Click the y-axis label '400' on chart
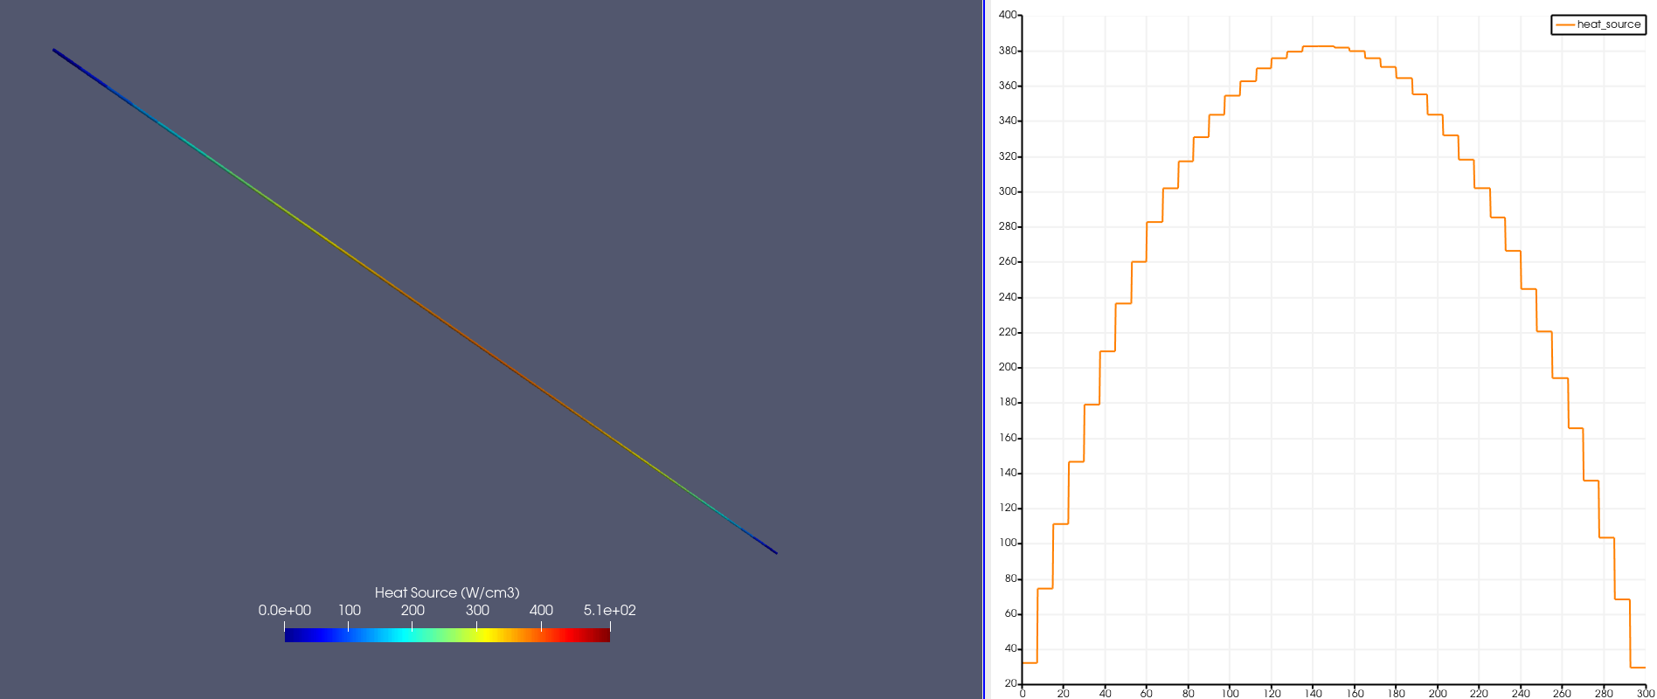Screen dimensions: 1657x699 pyautogui.click(x=1008, y=15)
